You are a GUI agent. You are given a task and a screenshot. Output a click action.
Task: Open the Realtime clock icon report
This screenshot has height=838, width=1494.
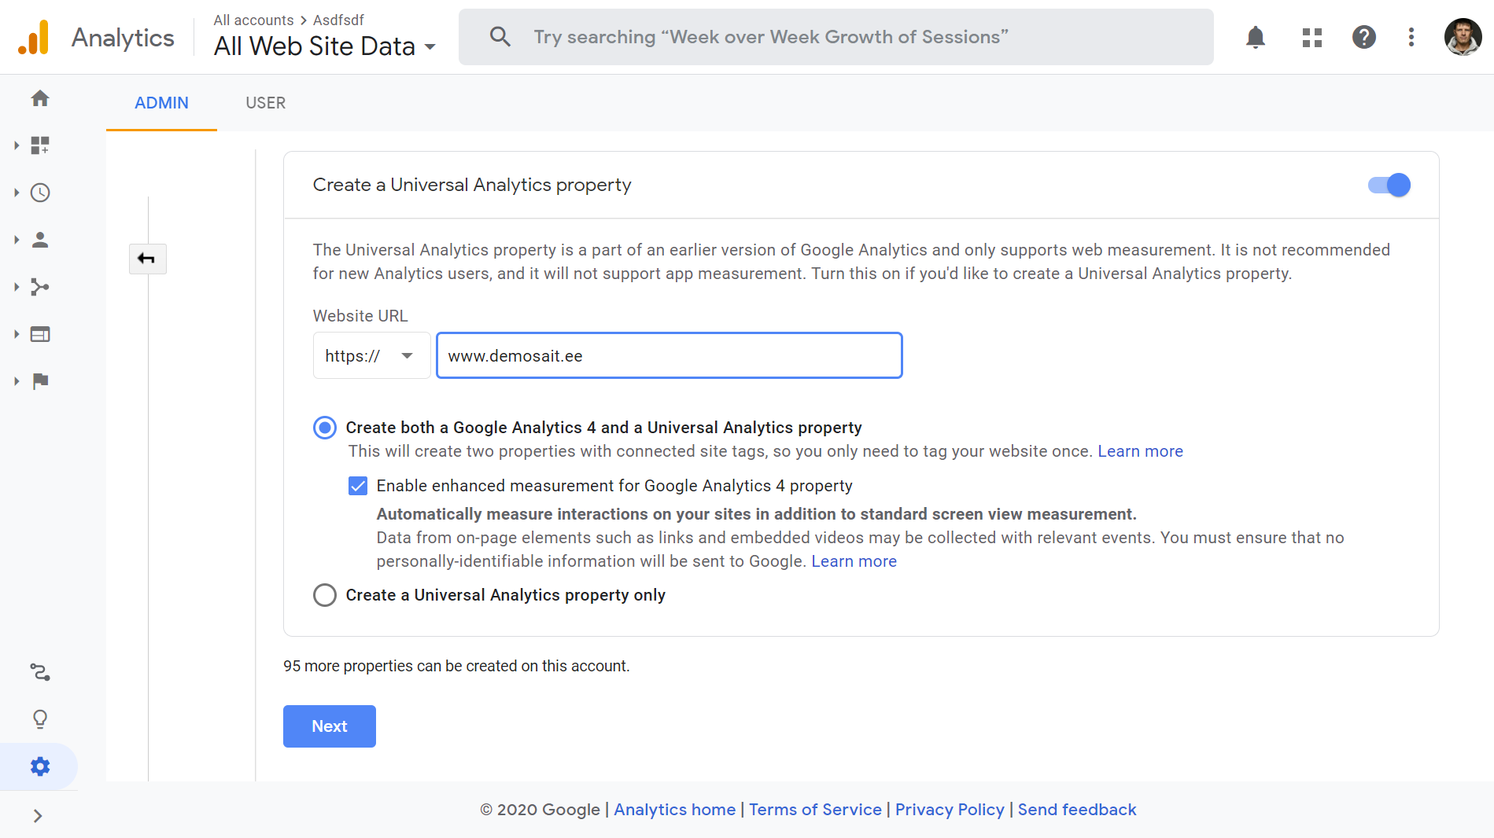click(x=40, y=193)
